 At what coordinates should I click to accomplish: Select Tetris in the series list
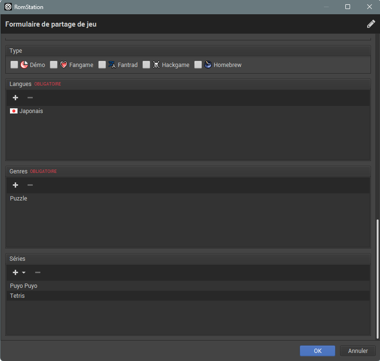[x=18, y=296]
